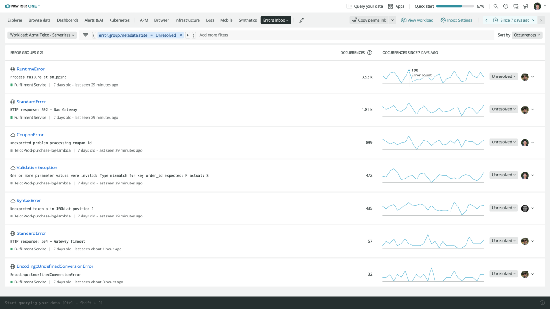Open the feedback chat icon
The image size is (550, 309).
click(x=516, y=6)
